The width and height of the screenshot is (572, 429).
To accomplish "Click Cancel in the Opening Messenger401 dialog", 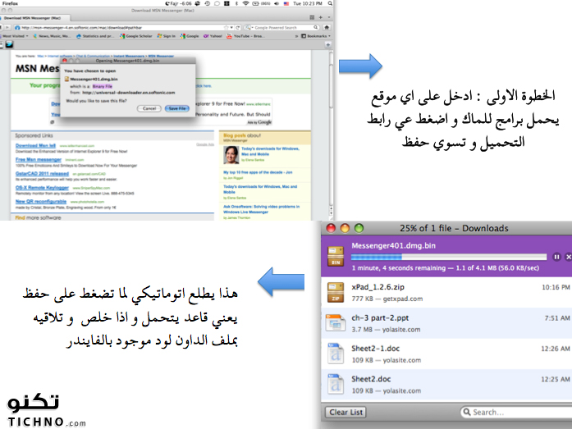I will coord(149,108).
